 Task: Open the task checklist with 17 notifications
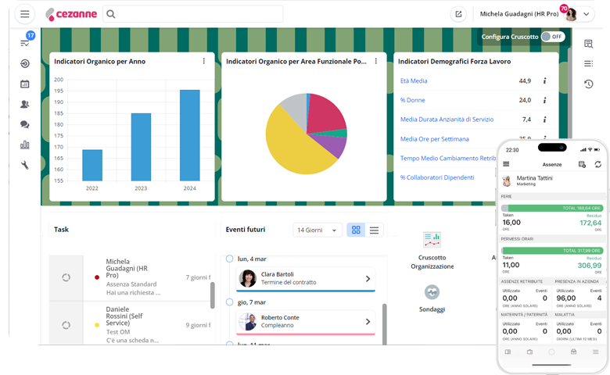tap(25, 43)
